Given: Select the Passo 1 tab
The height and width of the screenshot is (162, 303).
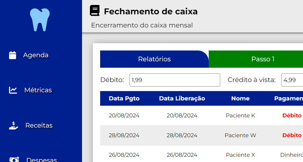Looking at the screenshot, I should click(x=263, y=59).
